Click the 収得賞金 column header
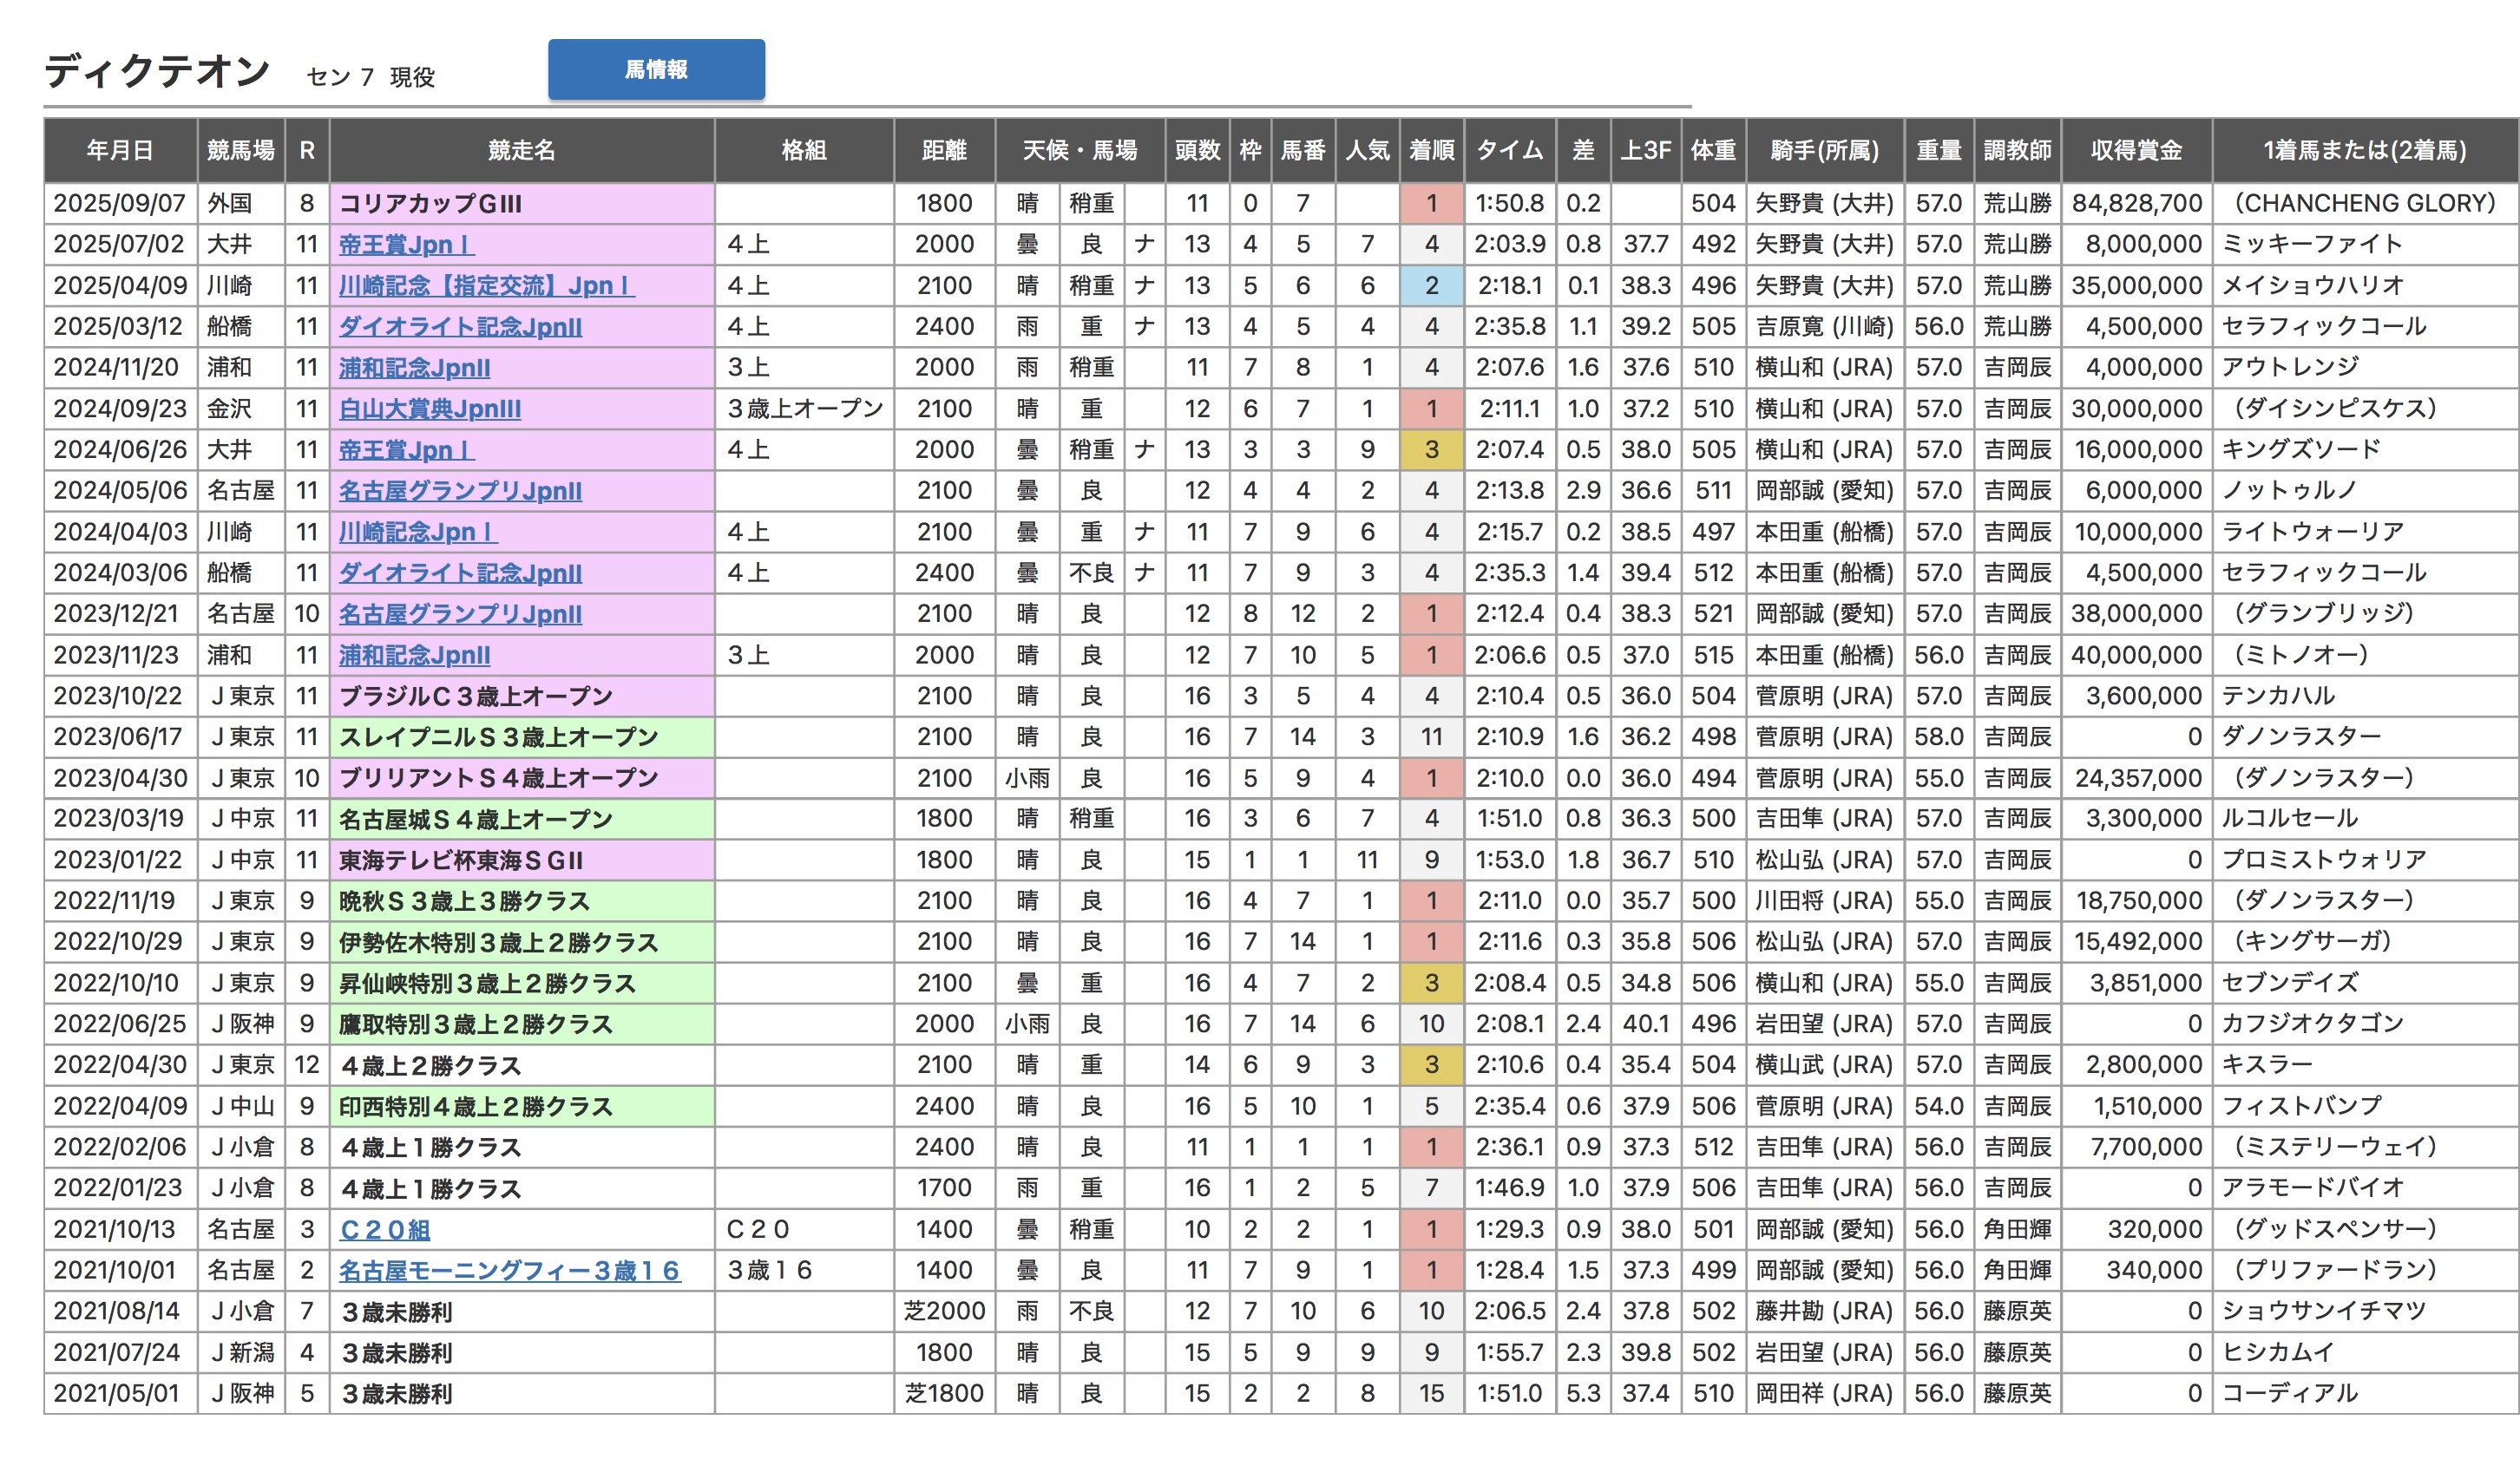 point(2136,150)
